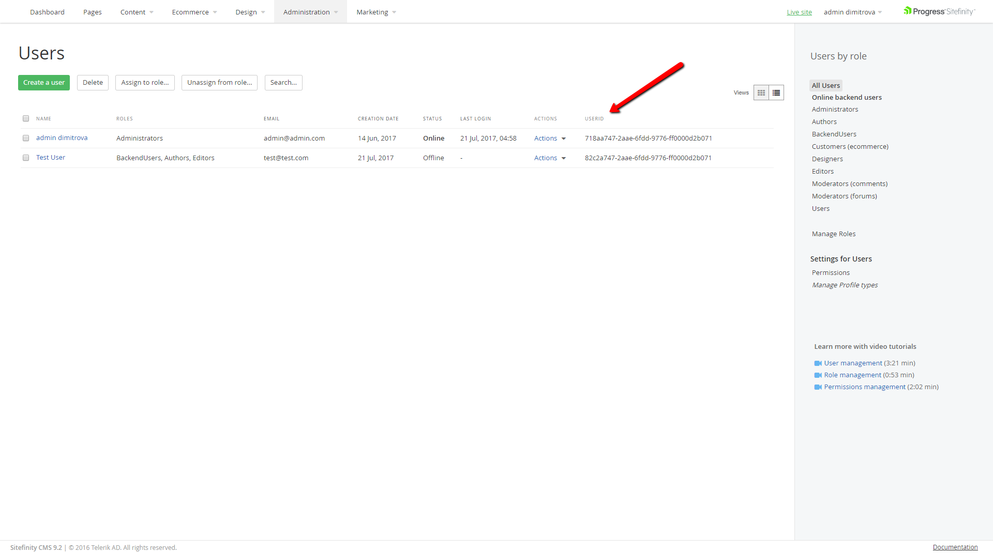The image size is (993, 553).
Task: Open Manage Profile types
Action: tap(845, 285)
